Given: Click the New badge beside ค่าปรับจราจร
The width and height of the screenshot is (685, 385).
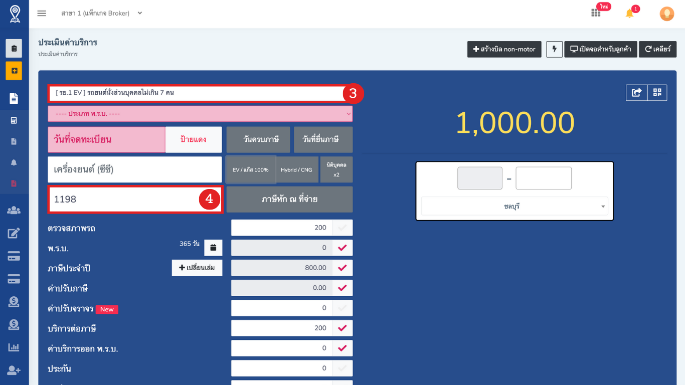Looking at the screenshot, I should tap(107, 309).
